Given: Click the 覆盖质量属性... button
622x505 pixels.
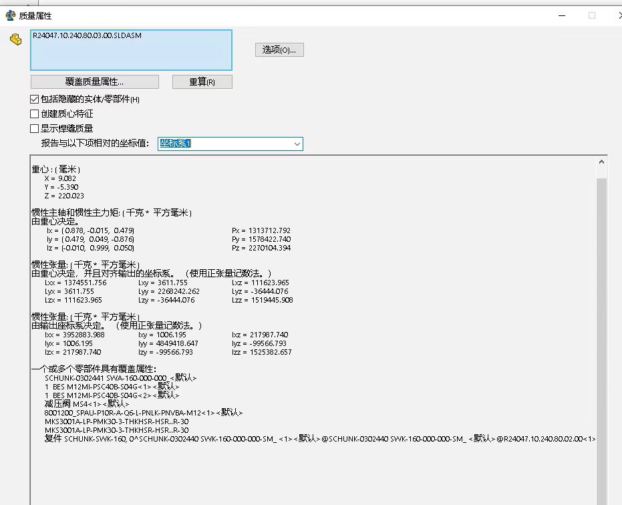Looking at the screenshot, I should tap(94, 81).
